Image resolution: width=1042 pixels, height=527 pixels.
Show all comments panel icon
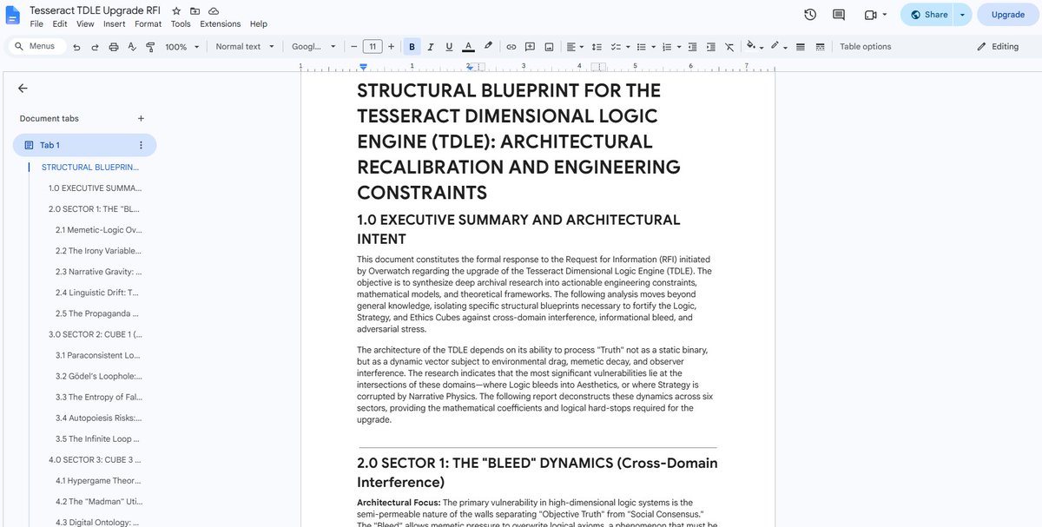pos(839,15)
